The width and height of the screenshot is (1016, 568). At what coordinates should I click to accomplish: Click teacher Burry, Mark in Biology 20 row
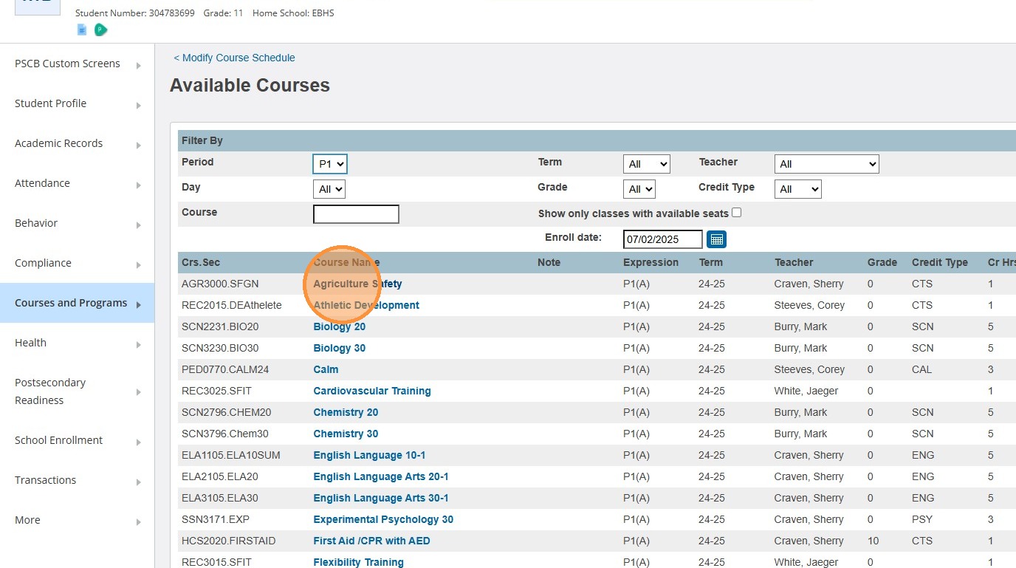(801, 326)
